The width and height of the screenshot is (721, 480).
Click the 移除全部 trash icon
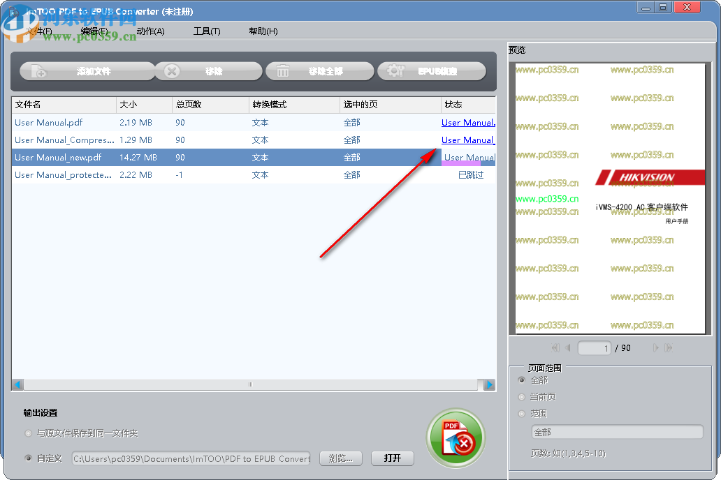(x=282, y=70)
